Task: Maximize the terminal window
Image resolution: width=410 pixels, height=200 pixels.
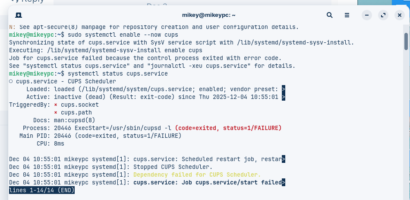Action: (383, 15)
